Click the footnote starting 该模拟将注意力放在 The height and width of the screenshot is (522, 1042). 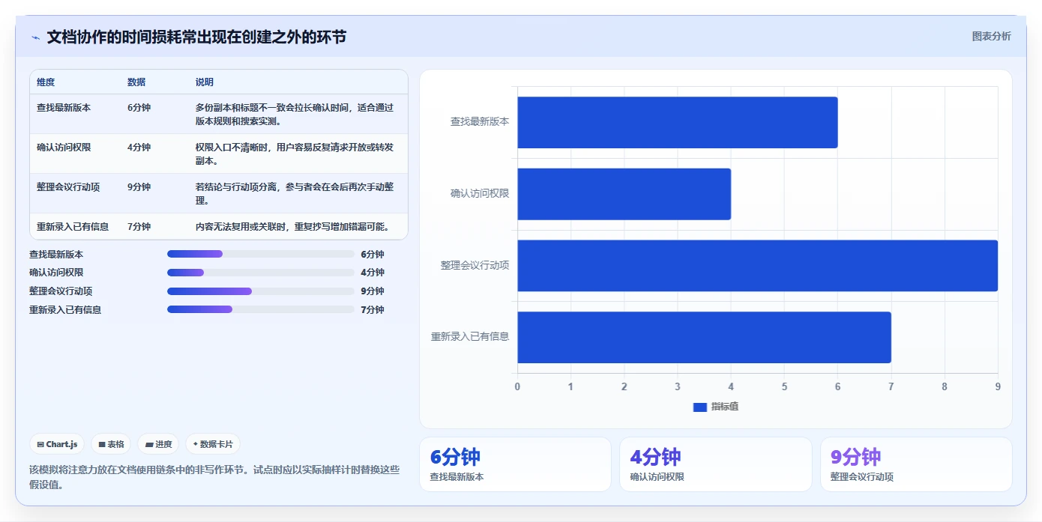214,477
